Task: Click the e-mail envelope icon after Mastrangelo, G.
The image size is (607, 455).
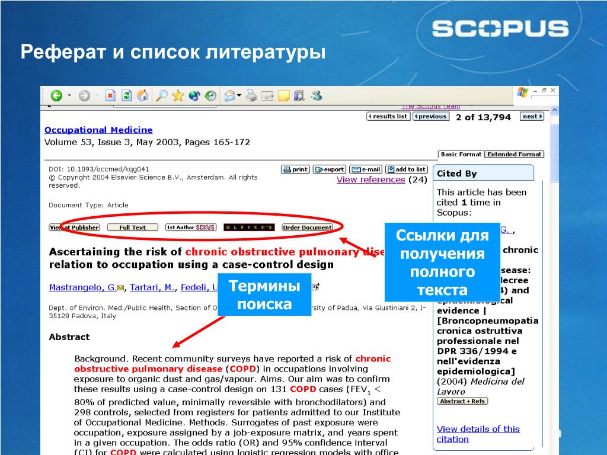Action: pos(120,288)
